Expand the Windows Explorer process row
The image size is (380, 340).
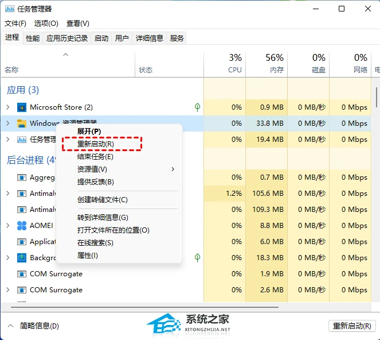[x=8, y=123]
